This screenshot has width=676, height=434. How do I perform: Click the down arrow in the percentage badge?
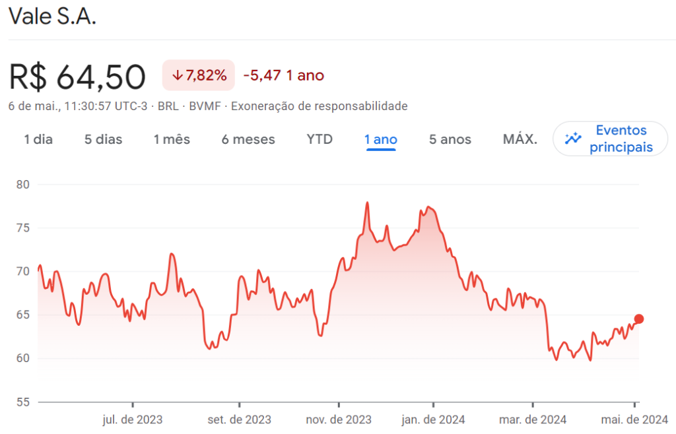point(177,76)
